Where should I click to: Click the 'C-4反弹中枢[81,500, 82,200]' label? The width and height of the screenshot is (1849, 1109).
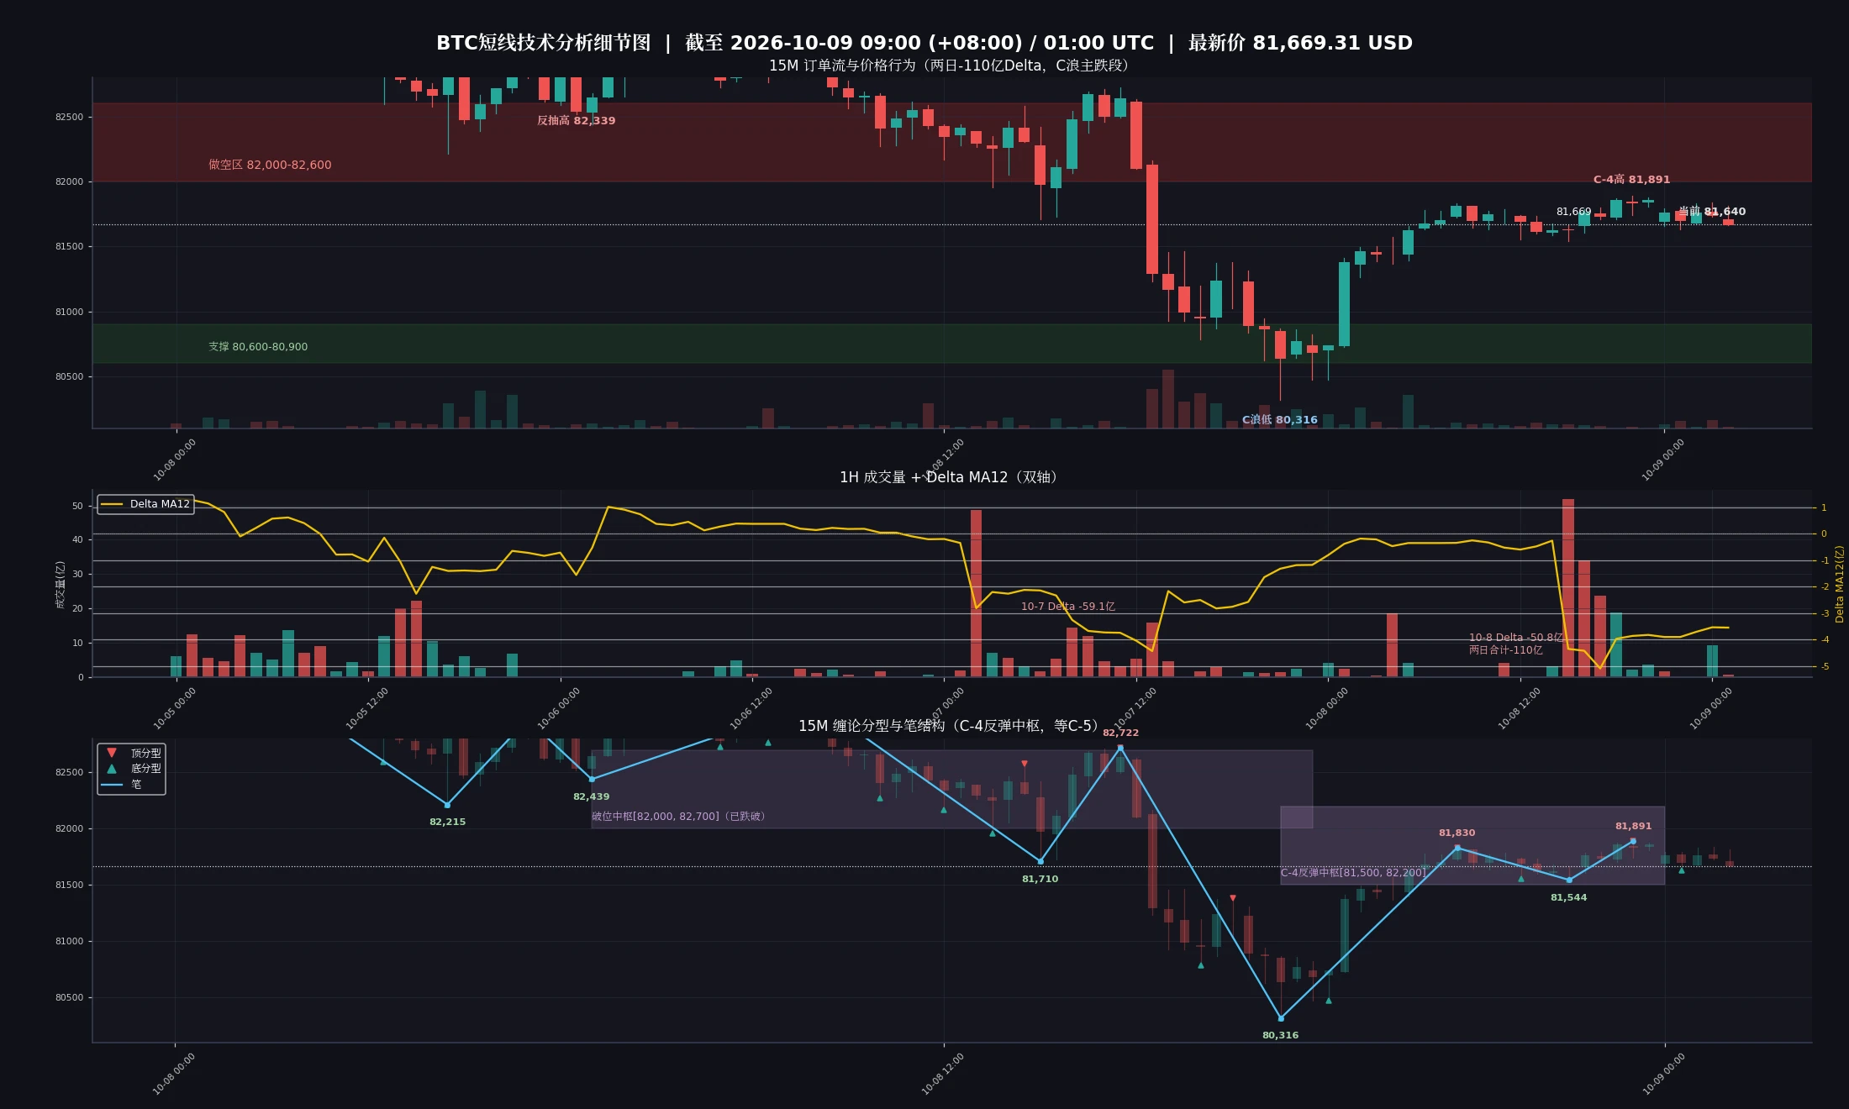(x=1353, y=873)
